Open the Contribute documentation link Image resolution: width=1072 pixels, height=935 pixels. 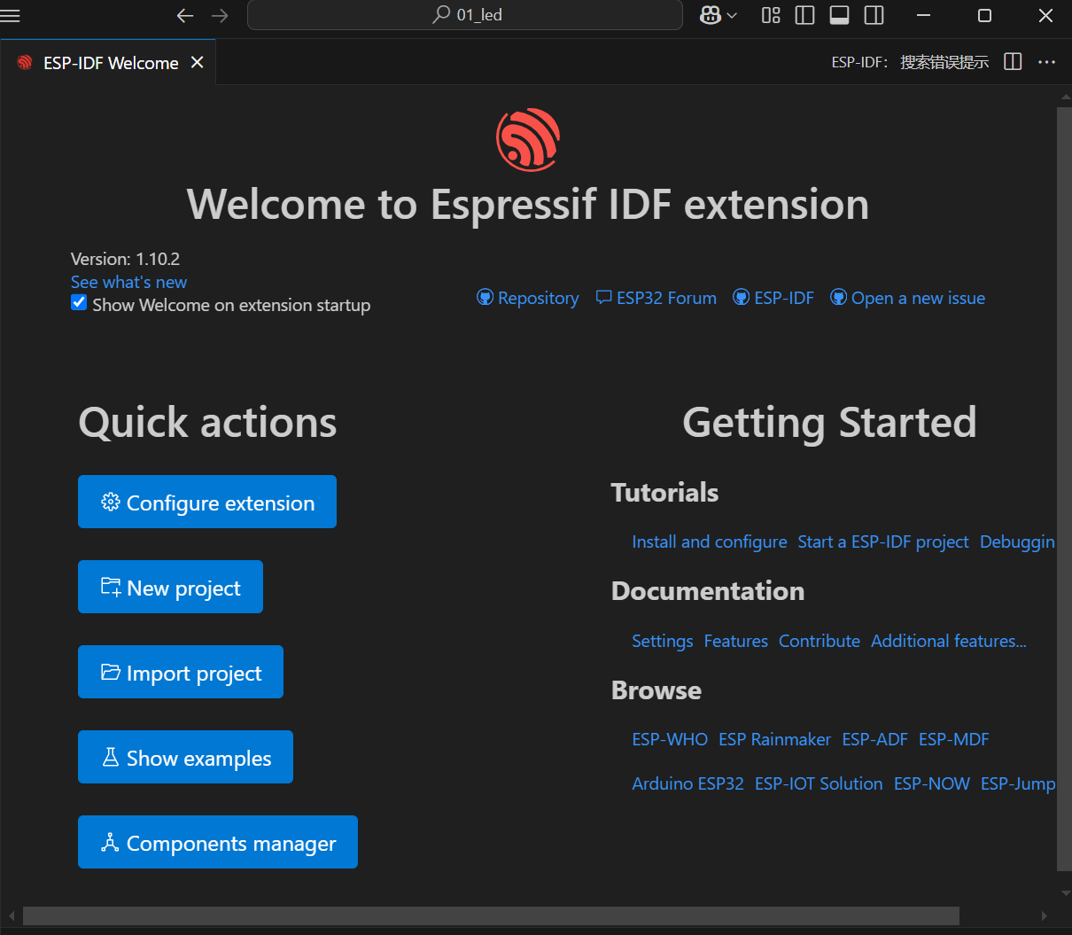(820, 641)
